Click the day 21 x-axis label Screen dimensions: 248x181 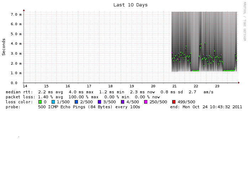point(174,86)
